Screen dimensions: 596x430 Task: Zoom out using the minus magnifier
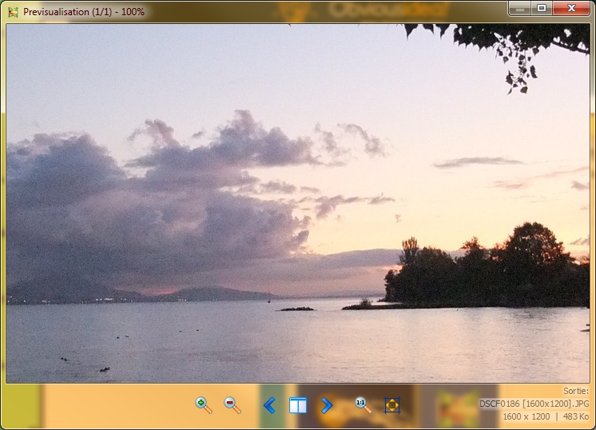(x=232, y=404)
